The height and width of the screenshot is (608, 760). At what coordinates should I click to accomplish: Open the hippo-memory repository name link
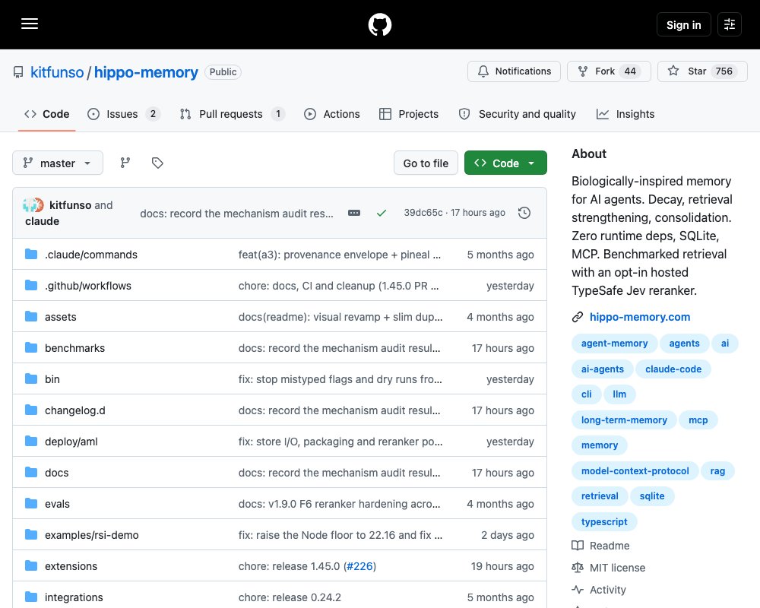[146, 72]
